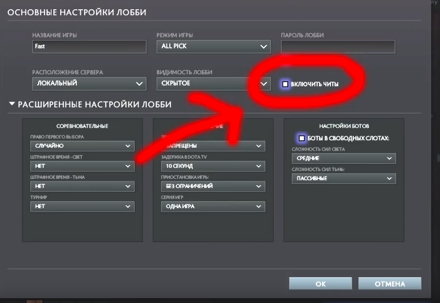Click the ПАРОЛЬ ЛОББИ input field
Viewport: 440px width, 303px height.
pos(338,46)
